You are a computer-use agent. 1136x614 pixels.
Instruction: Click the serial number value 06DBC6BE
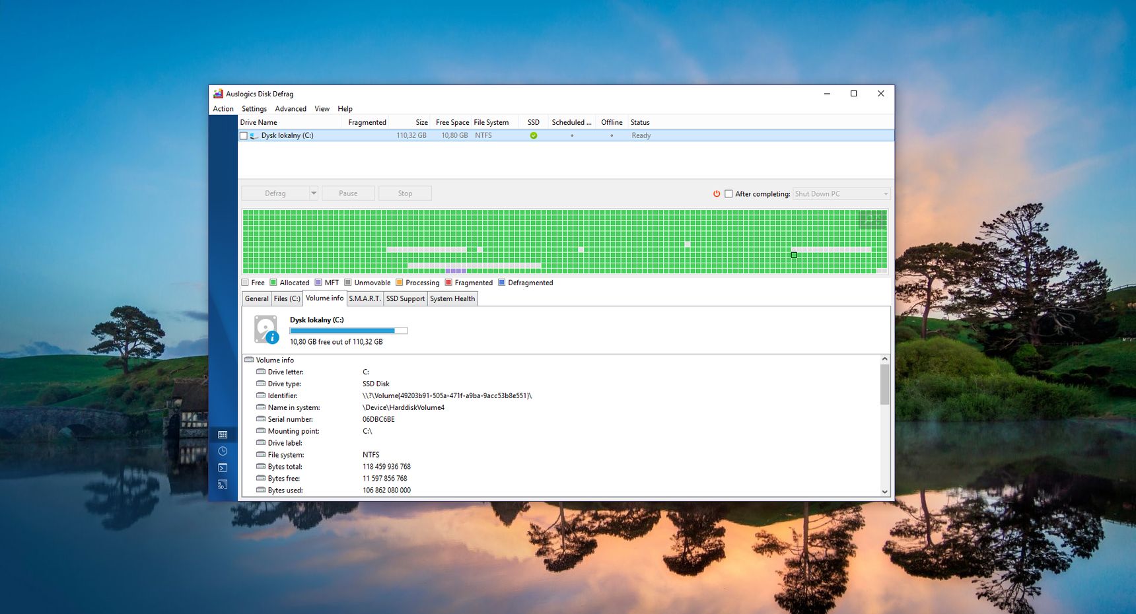tap(378, 419)
